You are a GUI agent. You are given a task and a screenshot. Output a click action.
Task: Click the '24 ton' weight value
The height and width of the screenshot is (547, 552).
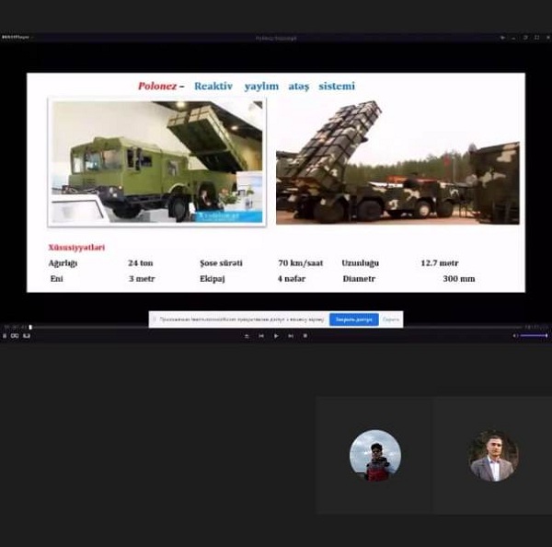[x=141, y=263]
